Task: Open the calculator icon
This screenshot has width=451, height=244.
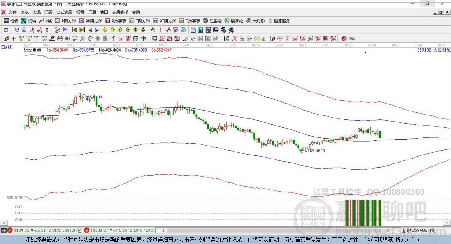Action: pos(201,30)
